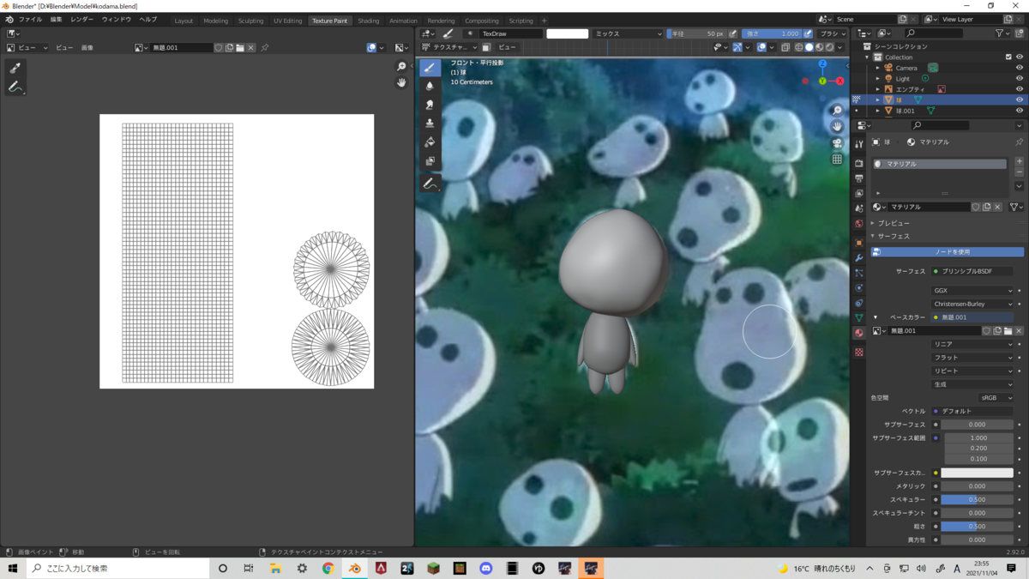Toggle pin in properties editor header

click(x=1019, y=142)
